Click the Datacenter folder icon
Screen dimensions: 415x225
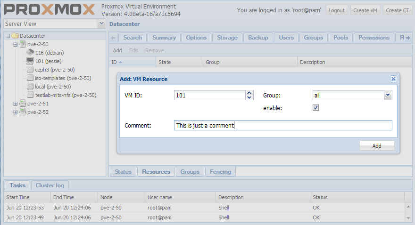(15, 36)
